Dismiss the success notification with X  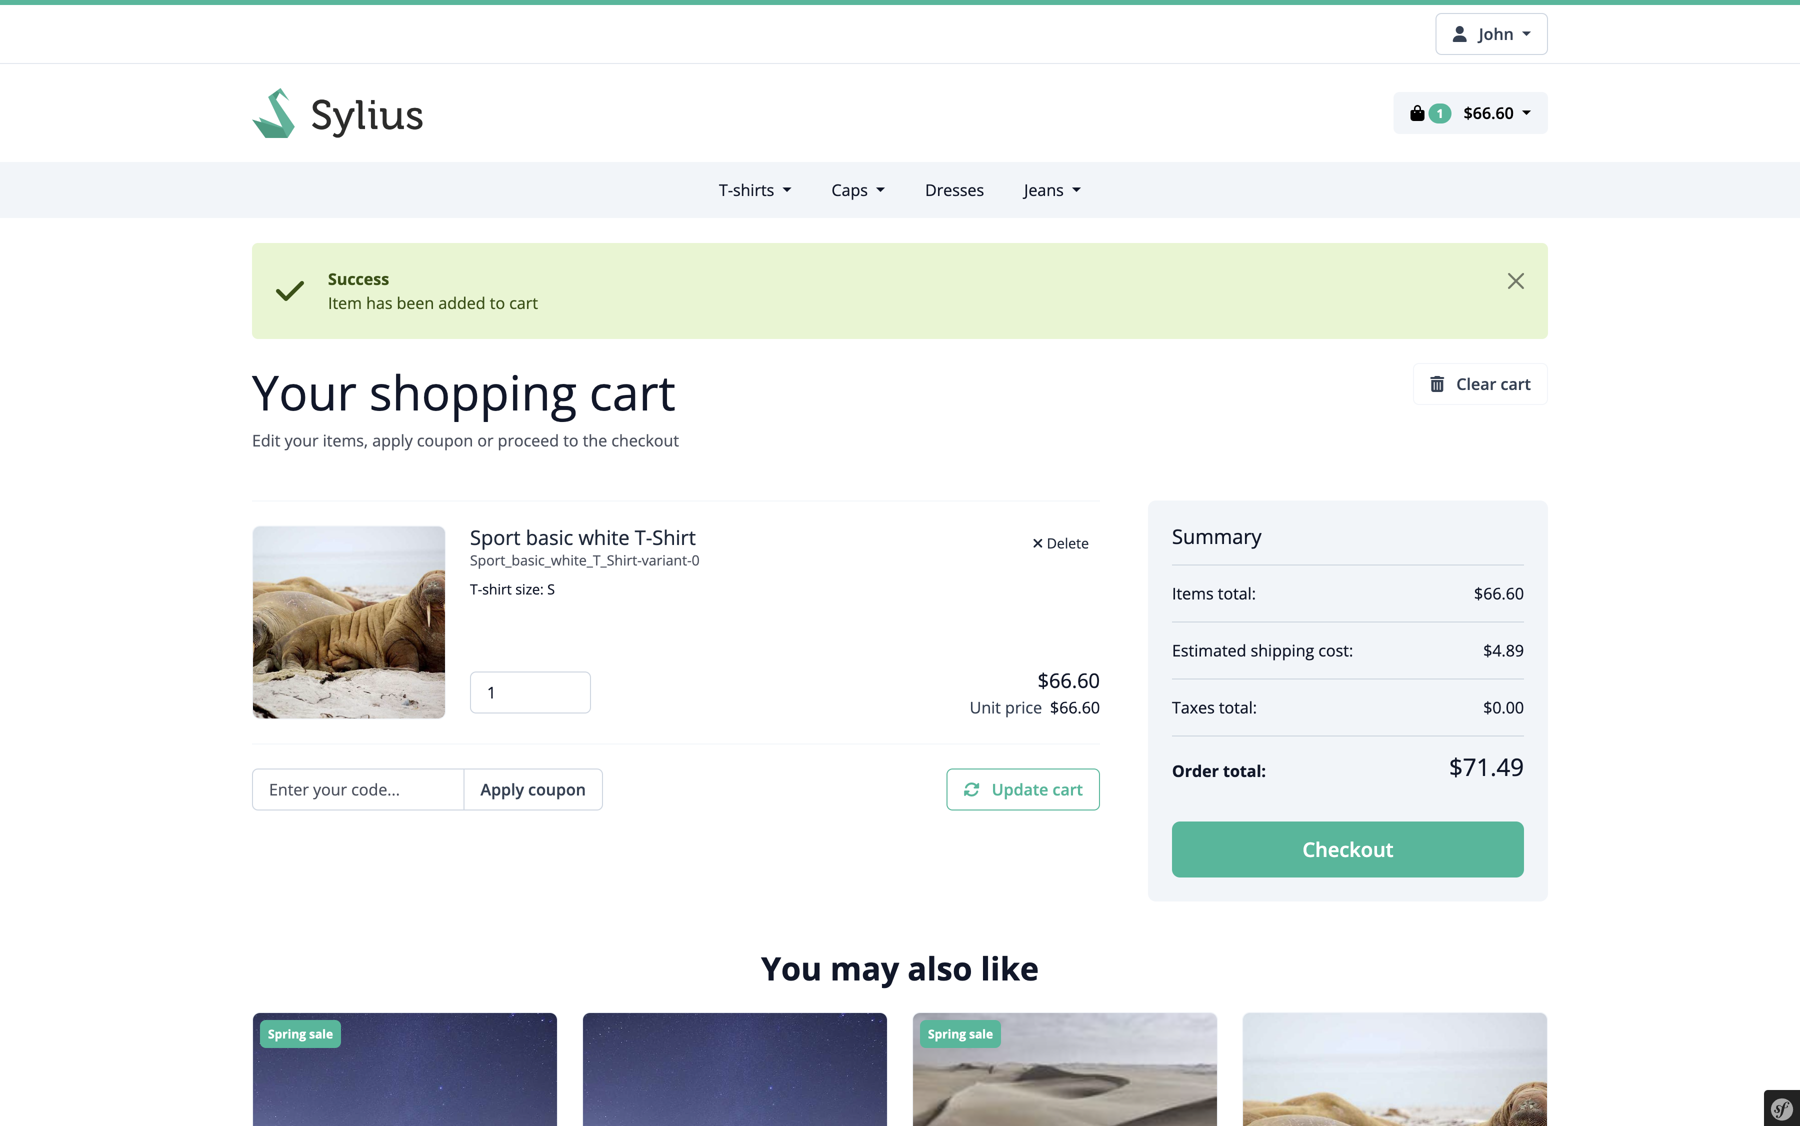click(x=1515, y=281)
